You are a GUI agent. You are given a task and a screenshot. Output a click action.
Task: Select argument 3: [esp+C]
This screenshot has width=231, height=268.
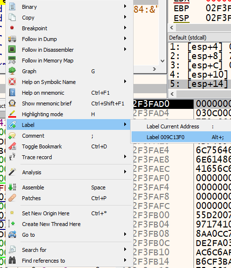click(200, 65)
